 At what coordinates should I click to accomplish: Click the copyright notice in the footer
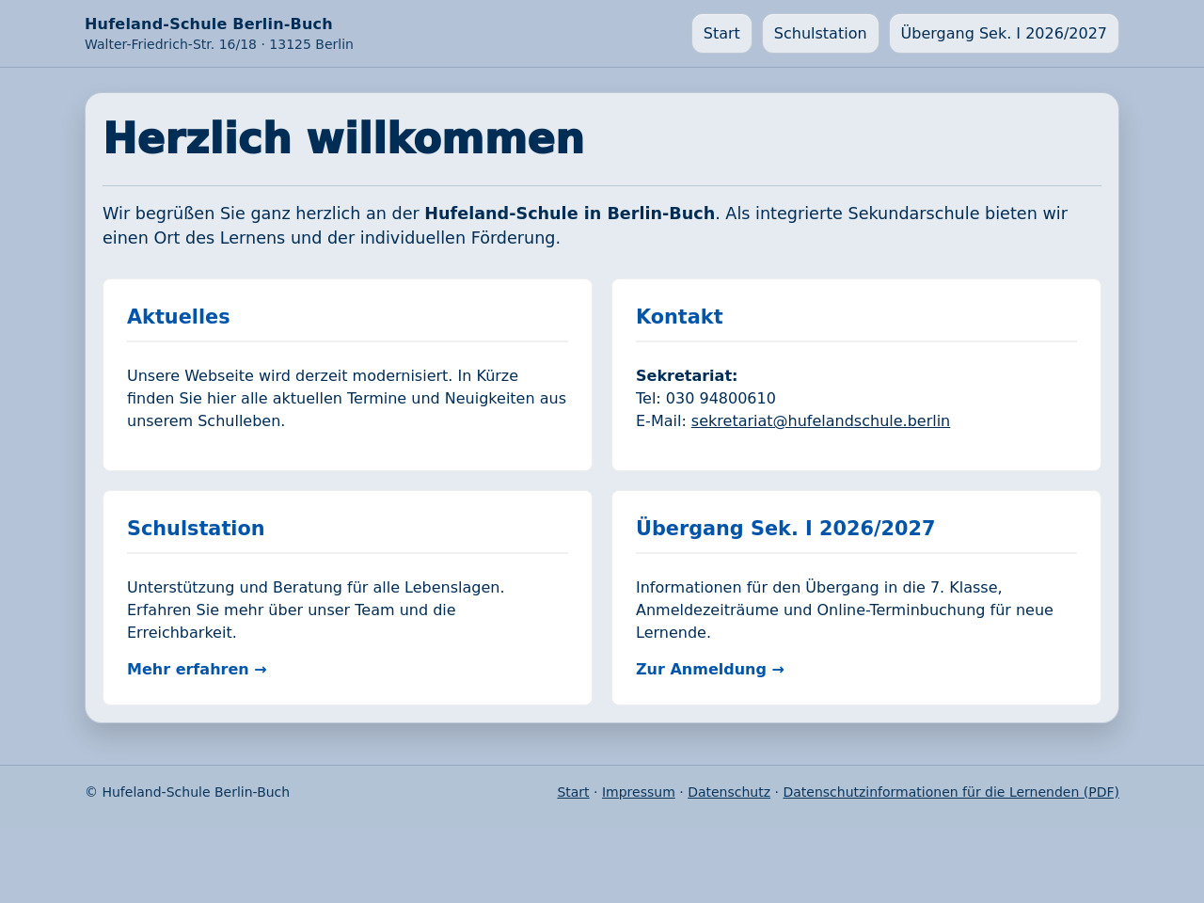point(187,792)
